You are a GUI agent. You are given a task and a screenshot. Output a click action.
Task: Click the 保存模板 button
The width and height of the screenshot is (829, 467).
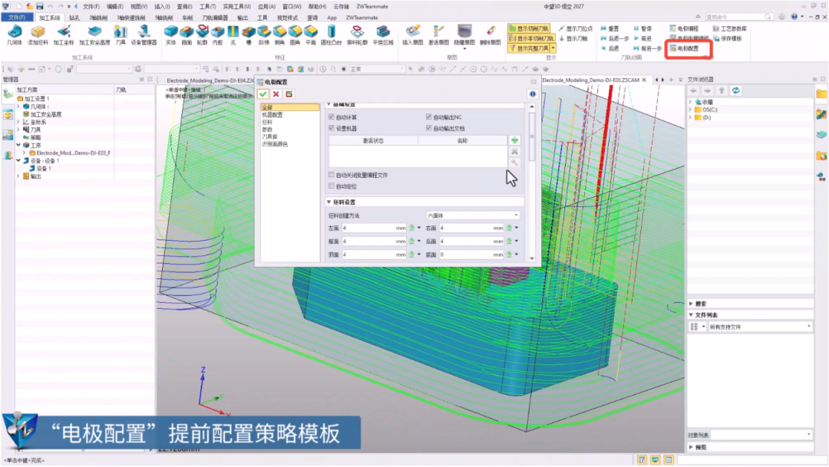pos(728,38)
